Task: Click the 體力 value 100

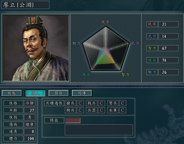Action: point(30,139)
